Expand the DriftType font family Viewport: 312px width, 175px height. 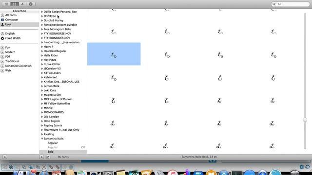click(42, 16)
